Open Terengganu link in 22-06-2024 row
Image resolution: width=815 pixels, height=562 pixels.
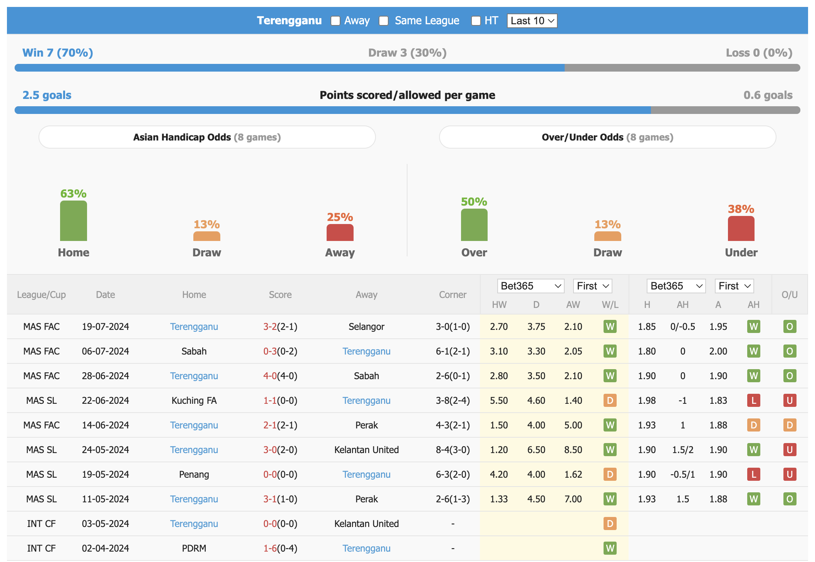pyautogui.click(x=367, y=400)
